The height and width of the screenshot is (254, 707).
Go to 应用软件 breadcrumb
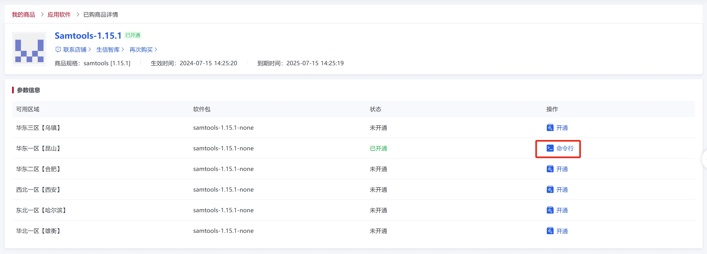click(59, 14)
